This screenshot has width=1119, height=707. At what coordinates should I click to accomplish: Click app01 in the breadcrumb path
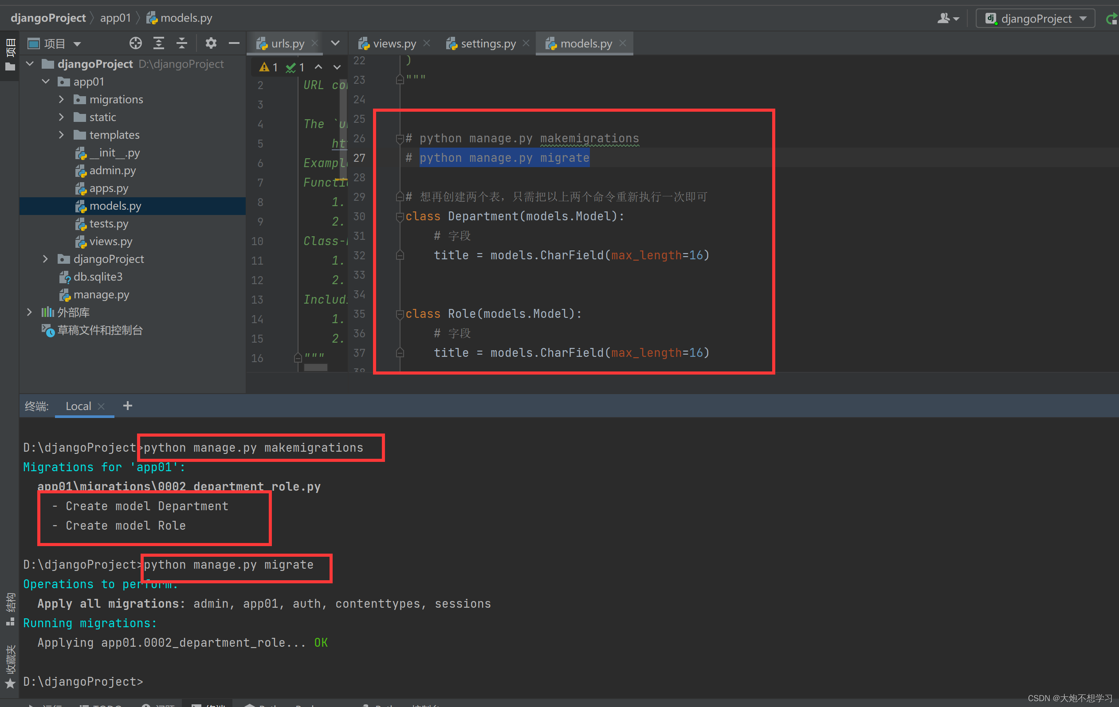point(115,18)
